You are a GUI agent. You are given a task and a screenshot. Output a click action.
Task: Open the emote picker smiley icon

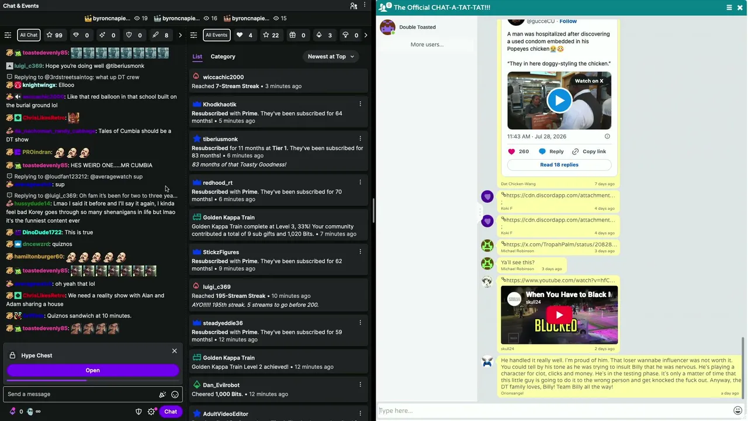click(x=175, y=394)
